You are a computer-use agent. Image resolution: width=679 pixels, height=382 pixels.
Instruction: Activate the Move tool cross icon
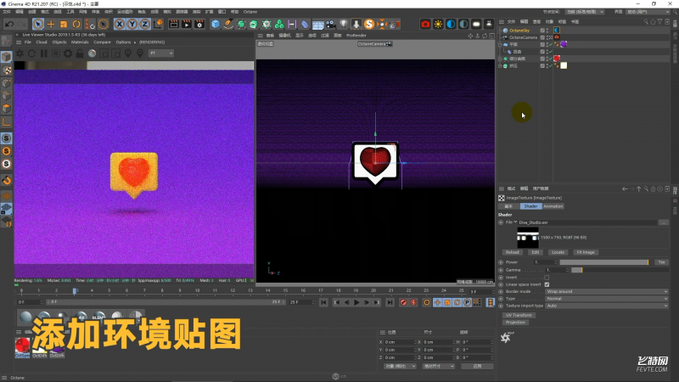pyautogui.click(x=51, y=25)
